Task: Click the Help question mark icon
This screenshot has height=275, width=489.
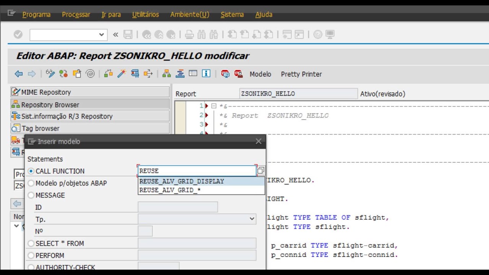Action: point(317,35)
